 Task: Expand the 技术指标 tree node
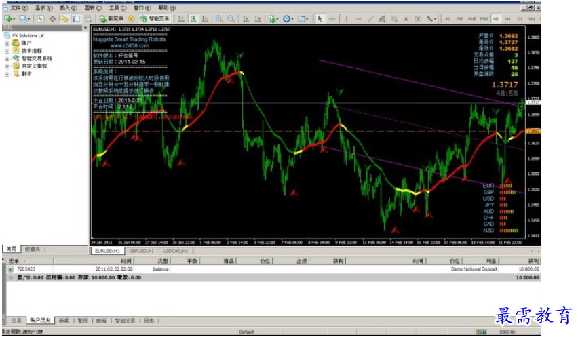(x=7, y=52)
